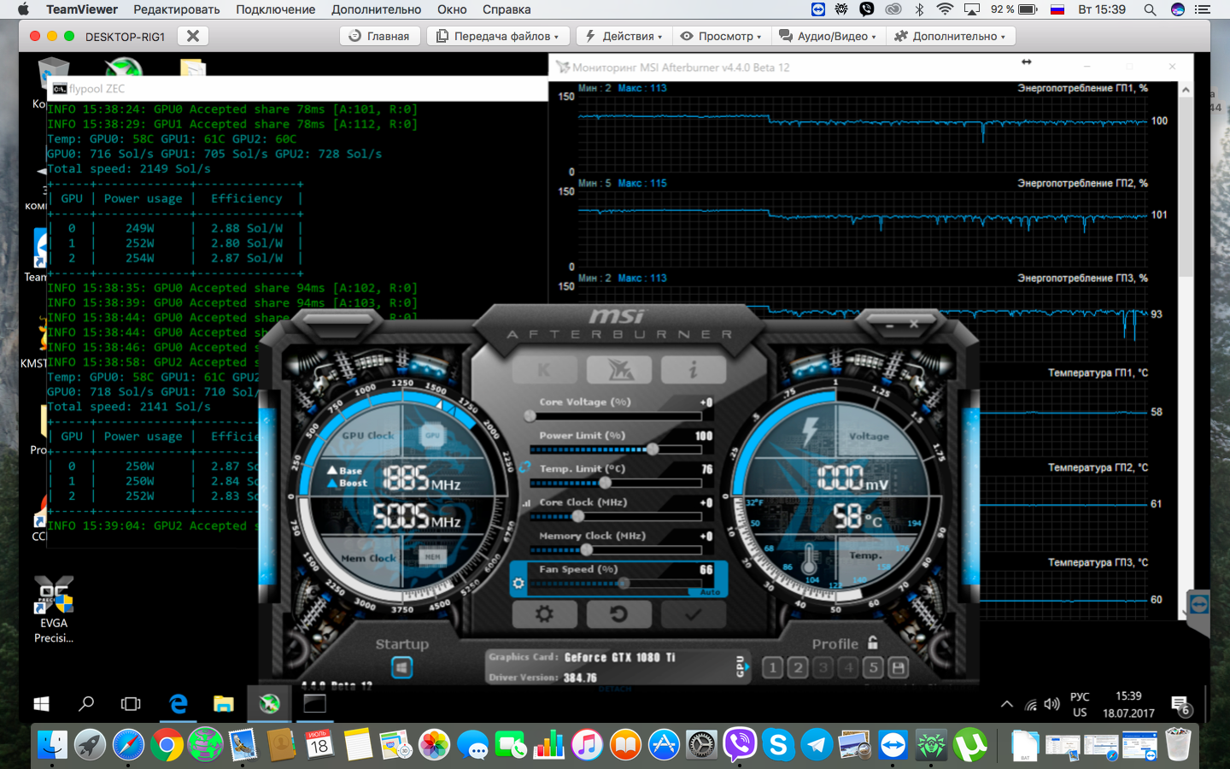
Task: Toggle Apply at Windows Startup button
Action: [x=401, y=667]
